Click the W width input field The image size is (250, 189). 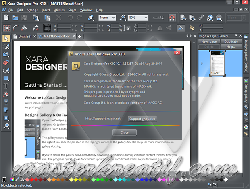91,26
